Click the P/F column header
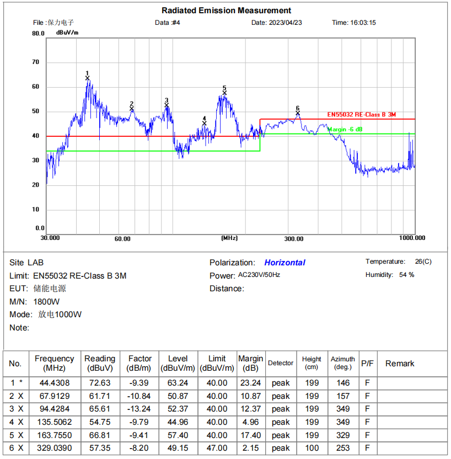Screen dimensions: 451x459 [367, 363]
